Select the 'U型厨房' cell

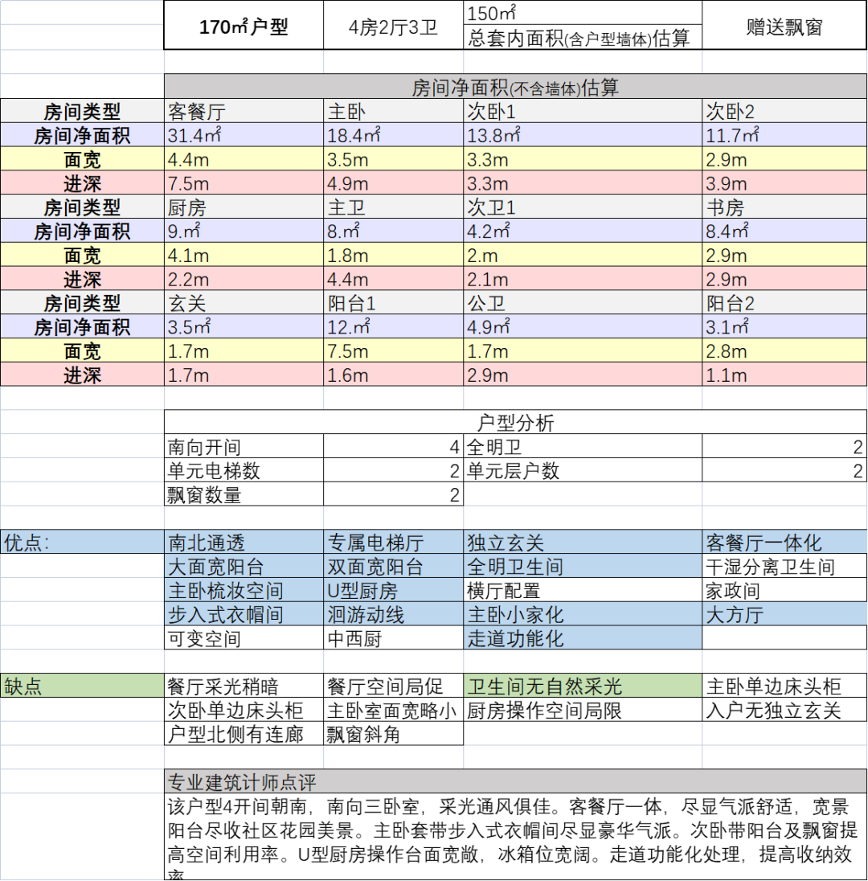point(393,590)
